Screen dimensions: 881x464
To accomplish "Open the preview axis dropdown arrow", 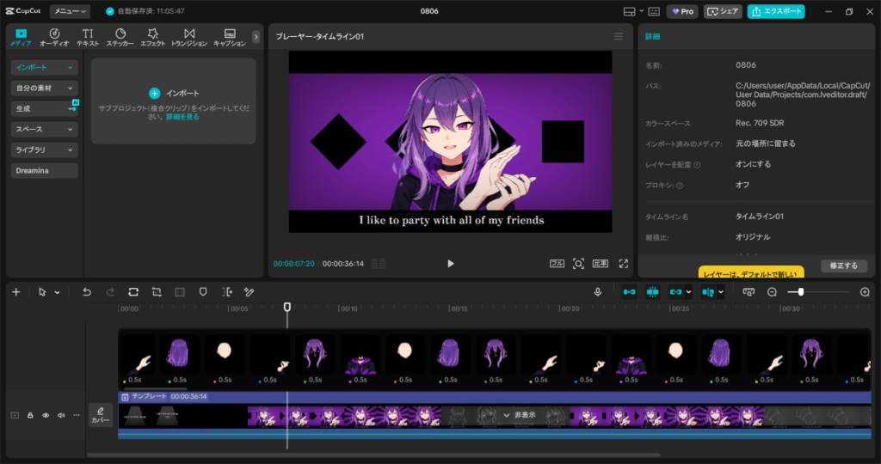I will click(721, 292).
